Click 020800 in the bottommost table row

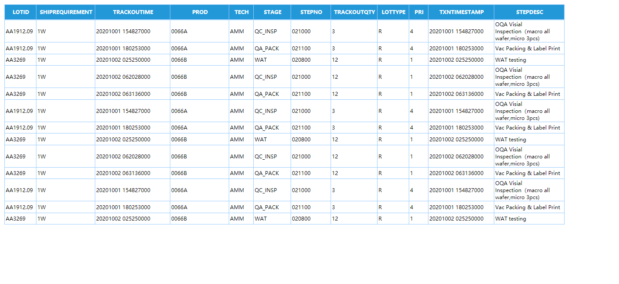click(301, 219)
